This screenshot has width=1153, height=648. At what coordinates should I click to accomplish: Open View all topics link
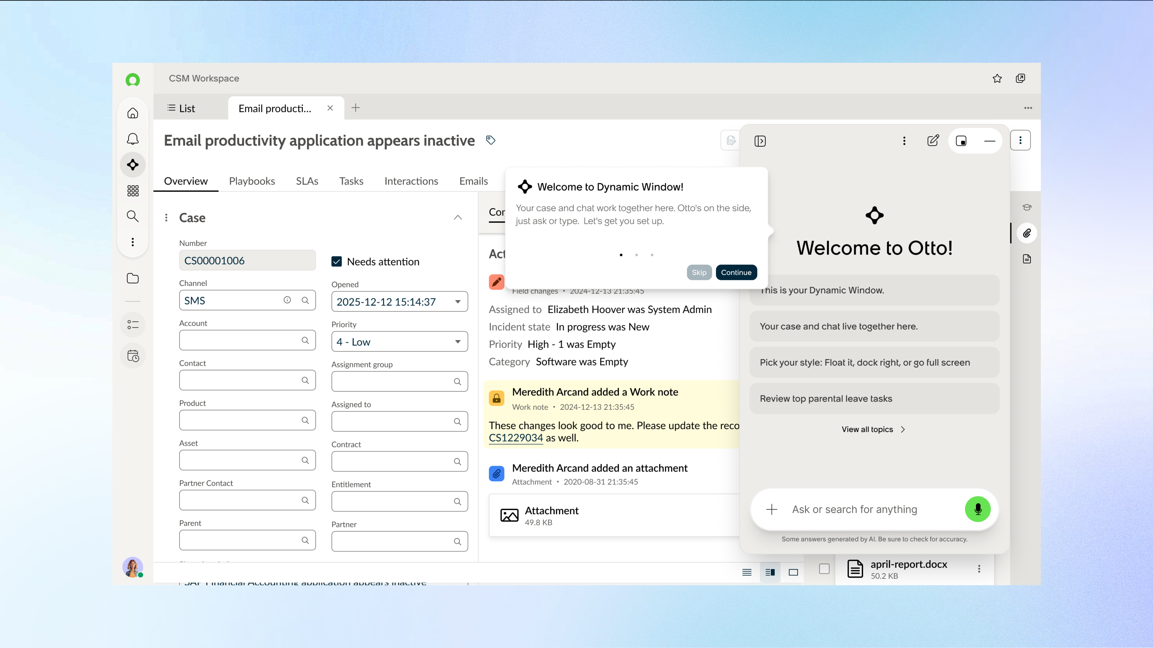(x=874, y=429)
